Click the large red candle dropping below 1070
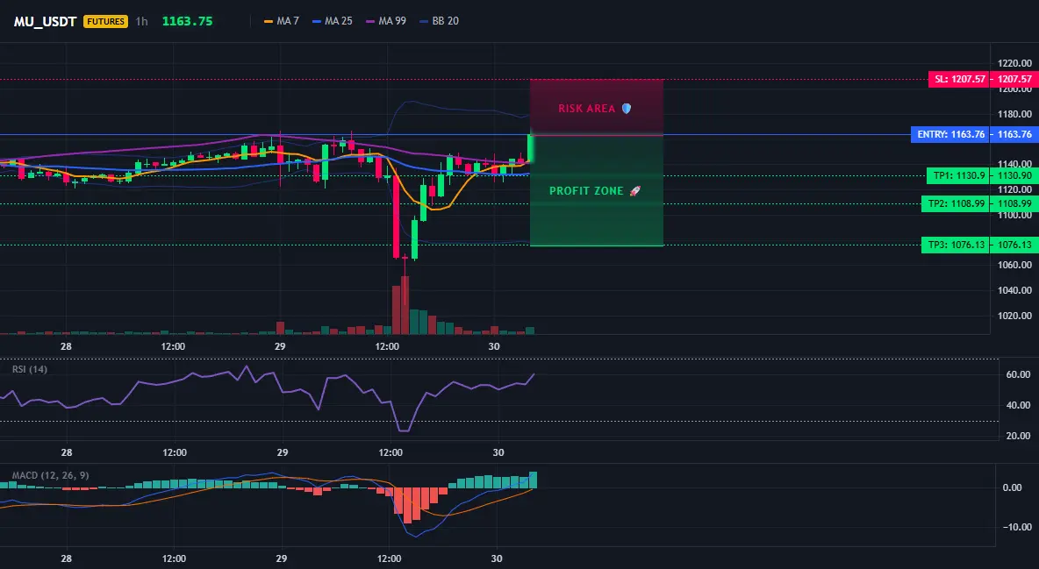Viewport: 1039px width, 569px height. 397,216
